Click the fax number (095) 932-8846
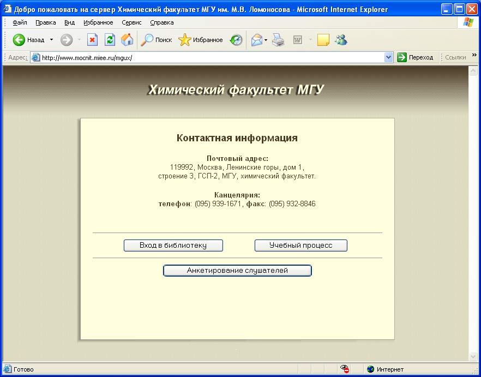This screenshot has height=377, width=481. [x=292, y=204]
